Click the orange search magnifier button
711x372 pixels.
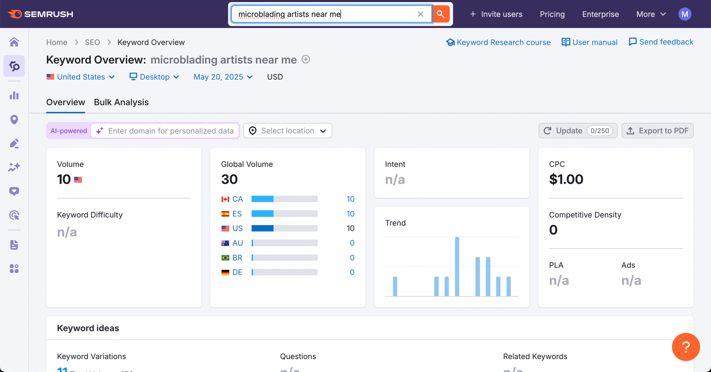[440, 14]
